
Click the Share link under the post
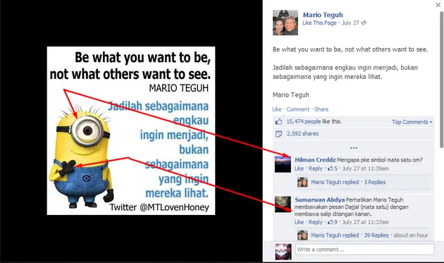pos(321,109)
